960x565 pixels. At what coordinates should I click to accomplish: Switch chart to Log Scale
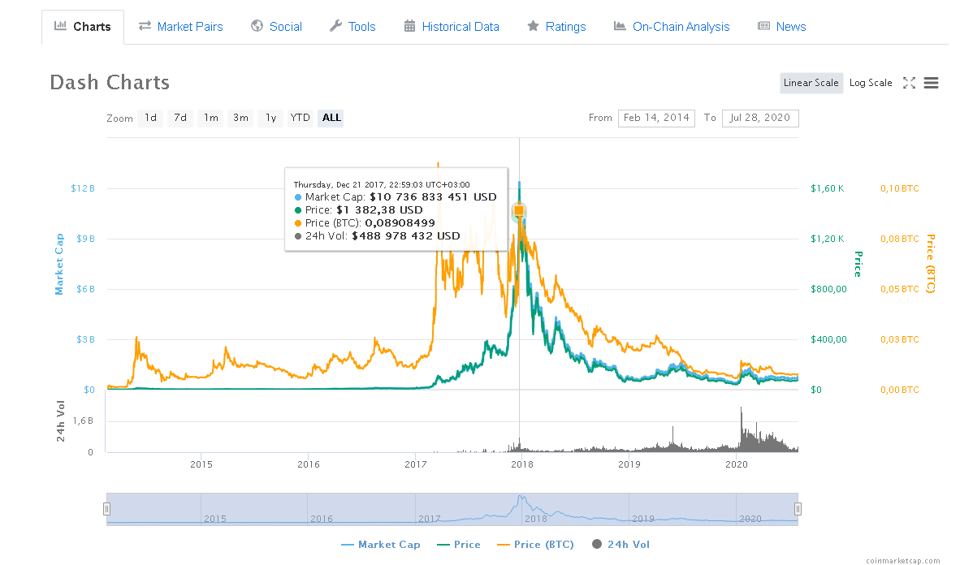(x=871, y=83)
